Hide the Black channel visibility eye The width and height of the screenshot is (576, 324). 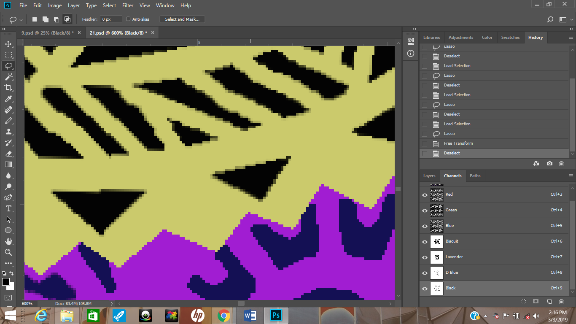[425, 288]
